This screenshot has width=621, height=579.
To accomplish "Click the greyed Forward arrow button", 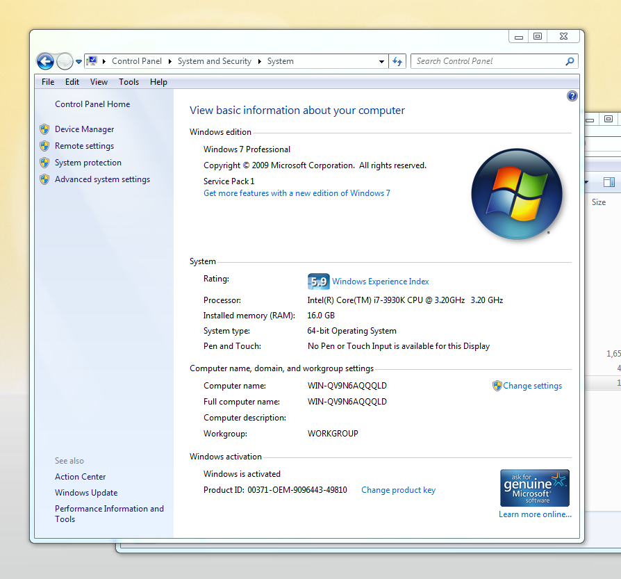I will [x=65, y=61].
